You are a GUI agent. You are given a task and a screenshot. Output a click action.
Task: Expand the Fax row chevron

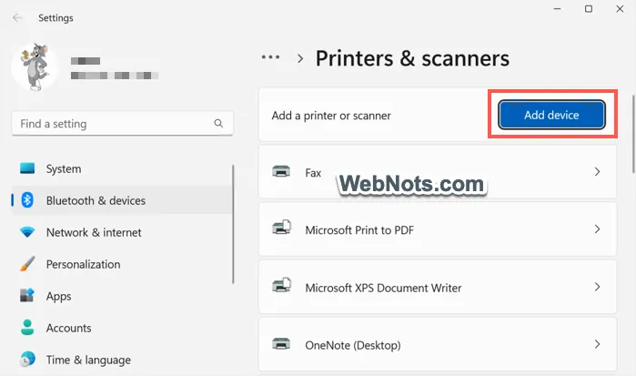coord(597,172)
